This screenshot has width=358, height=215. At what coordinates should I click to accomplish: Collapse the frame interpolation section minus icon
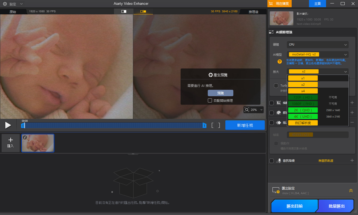coord(352,122)
